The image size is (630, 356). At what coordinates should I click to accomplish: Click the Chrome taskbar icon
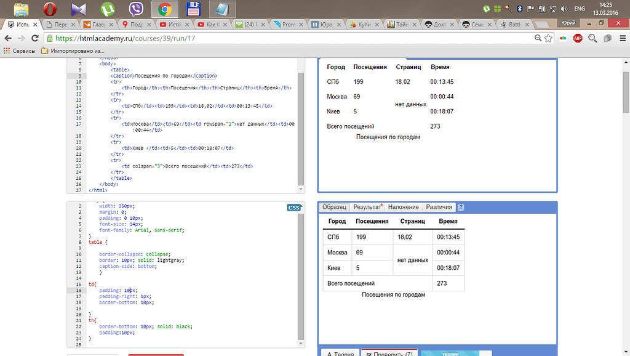(165, 9)
